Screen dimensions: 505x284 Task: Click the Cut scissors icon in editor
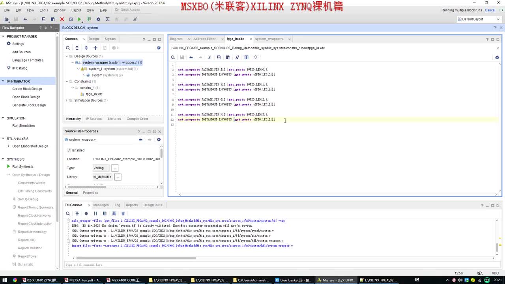tap(209, 57)
